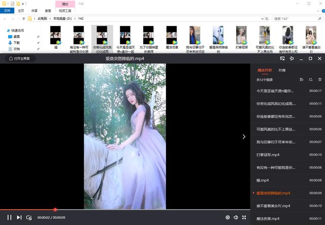Open the 主页 ribbon tab in Explorer
325x225 pixels.
click(21, 11)
